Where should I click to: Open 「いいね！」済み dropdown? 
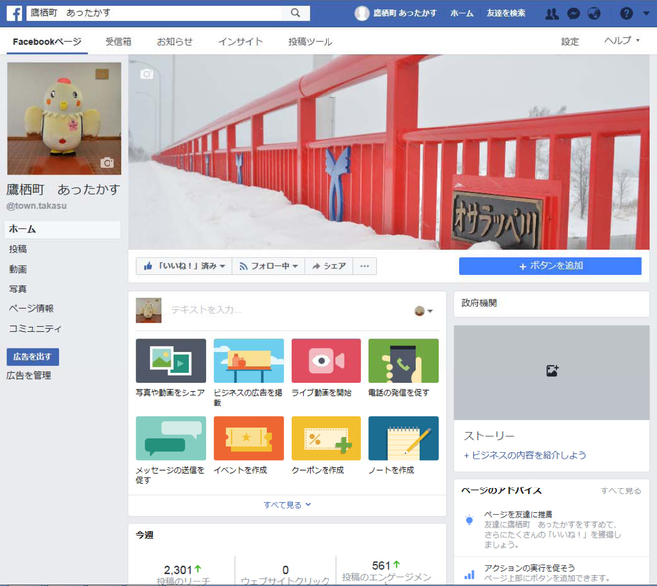click(x=184, y=266)
